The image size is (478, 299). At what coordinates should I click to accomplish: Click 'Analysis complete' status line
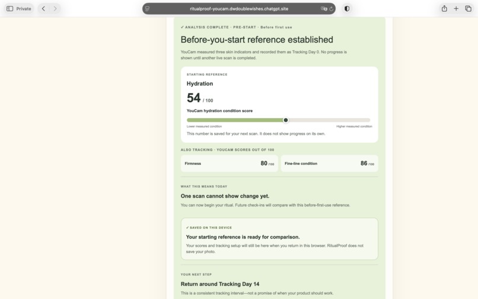click(x=236, y=27)
